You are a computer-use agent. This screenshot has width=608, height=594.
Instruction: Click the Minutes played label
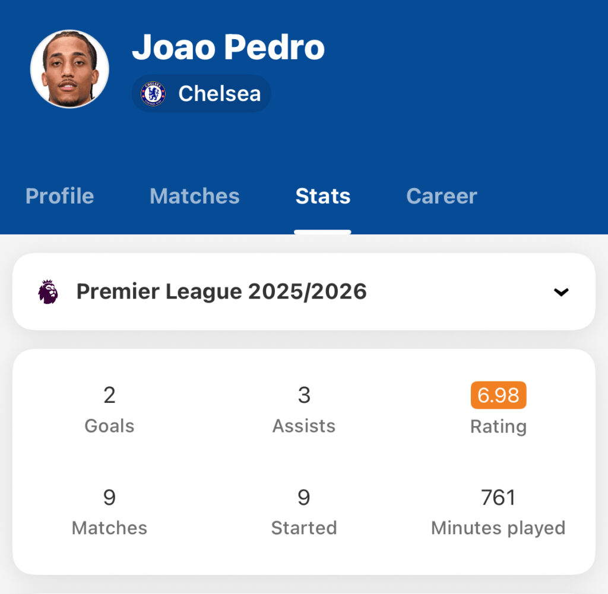498,528
